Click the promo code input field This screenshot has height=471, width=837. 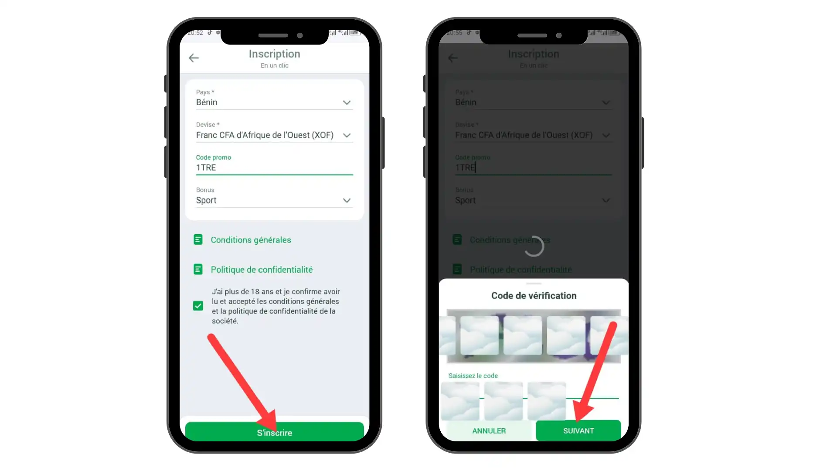coord(274,167)
